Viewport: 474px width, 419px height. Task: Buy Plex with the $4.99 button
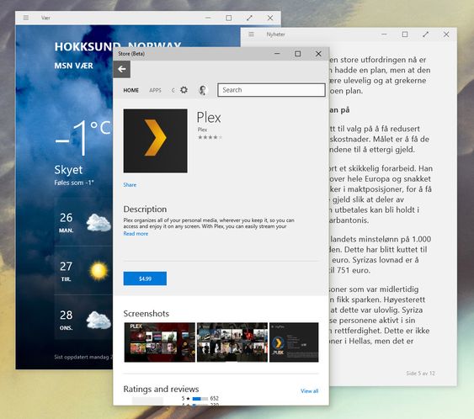[145, 278]
